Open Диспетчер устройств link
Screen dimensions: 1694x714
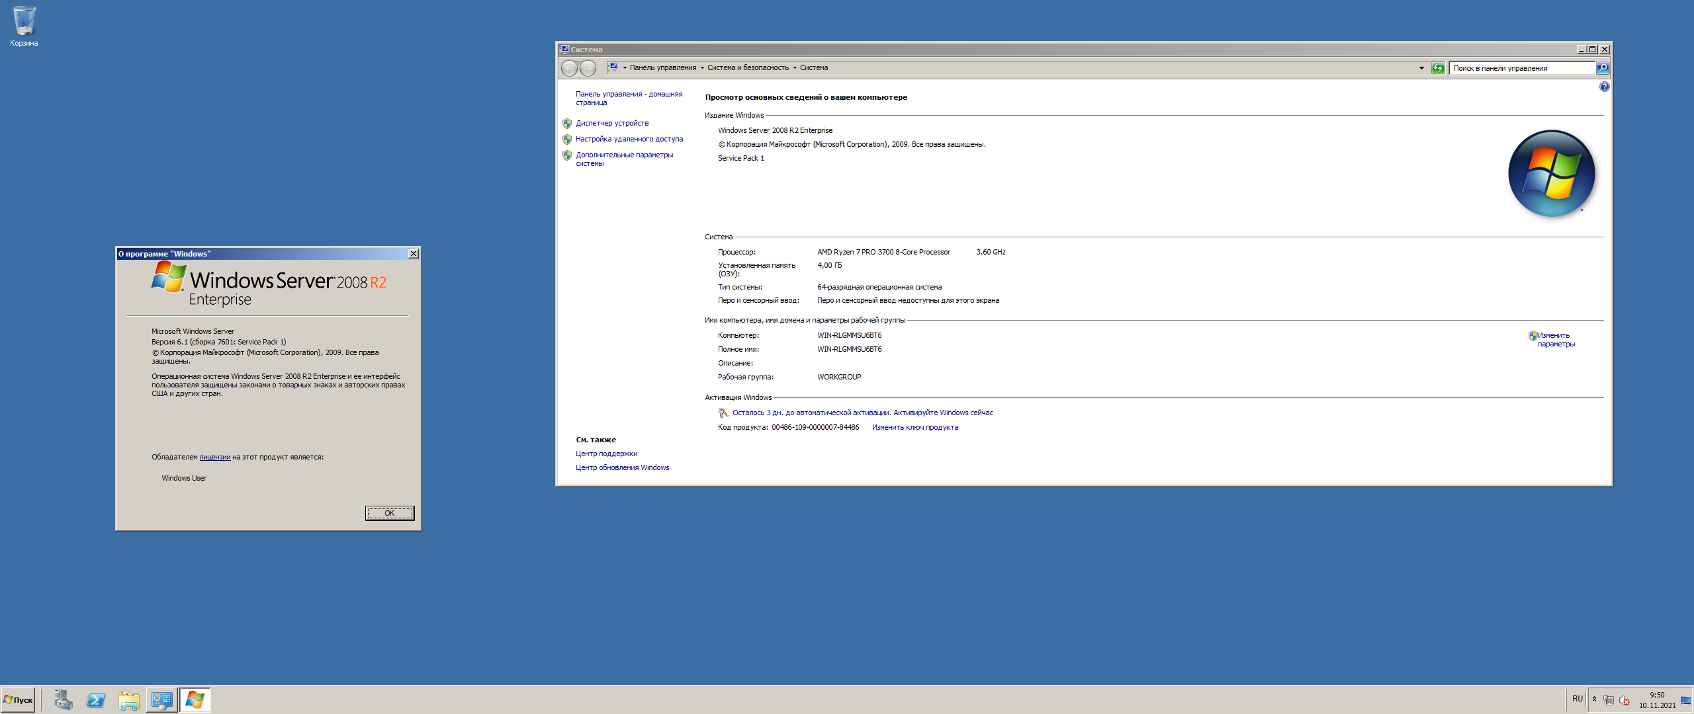(612, 124)
